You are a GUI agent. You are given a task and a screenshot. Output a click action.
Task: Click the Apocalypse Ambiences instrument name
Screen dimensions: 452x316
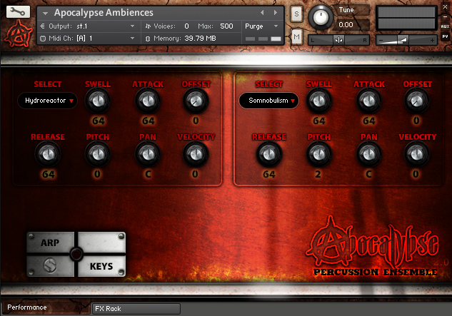(104, 13)
